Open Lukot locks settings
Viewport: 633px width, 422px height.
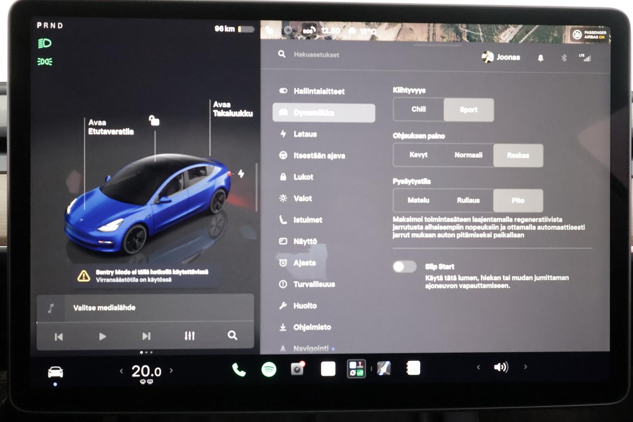324,177
